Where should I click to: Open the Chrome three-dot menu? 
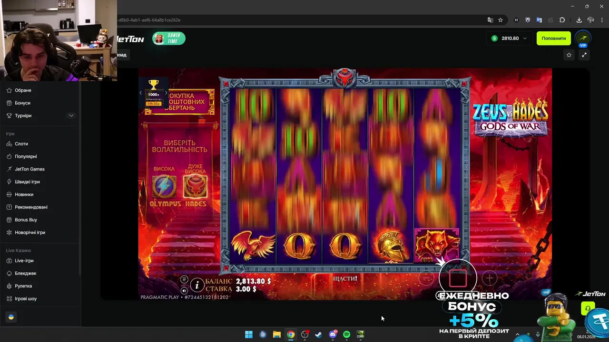pyautogui.click(x=602, y=20)
